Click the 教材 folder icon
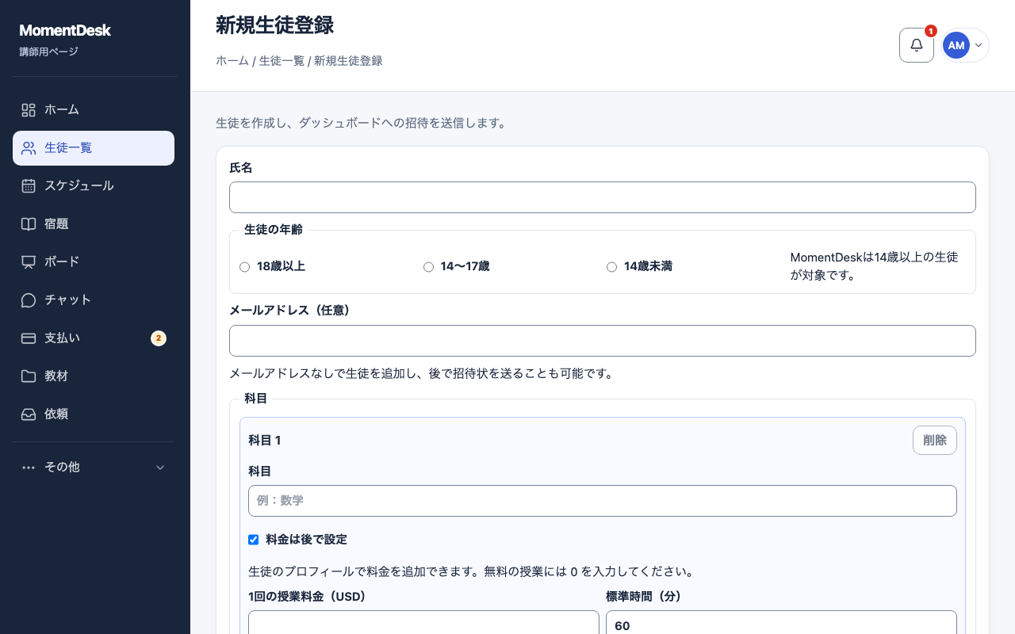The width and height of the screenshot is (1015, 634). coord(29,376)
